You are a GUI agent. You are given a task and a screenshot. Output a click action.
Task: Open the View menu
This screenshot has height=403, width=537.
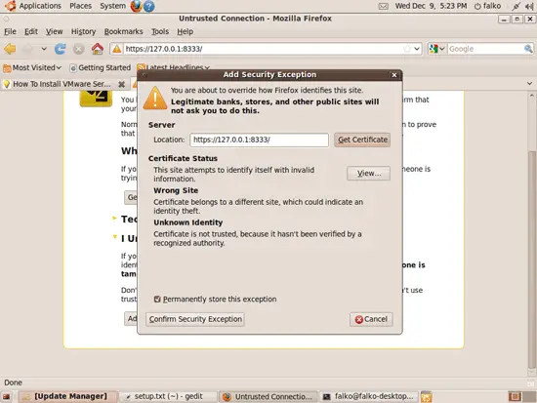coord(54,31)
